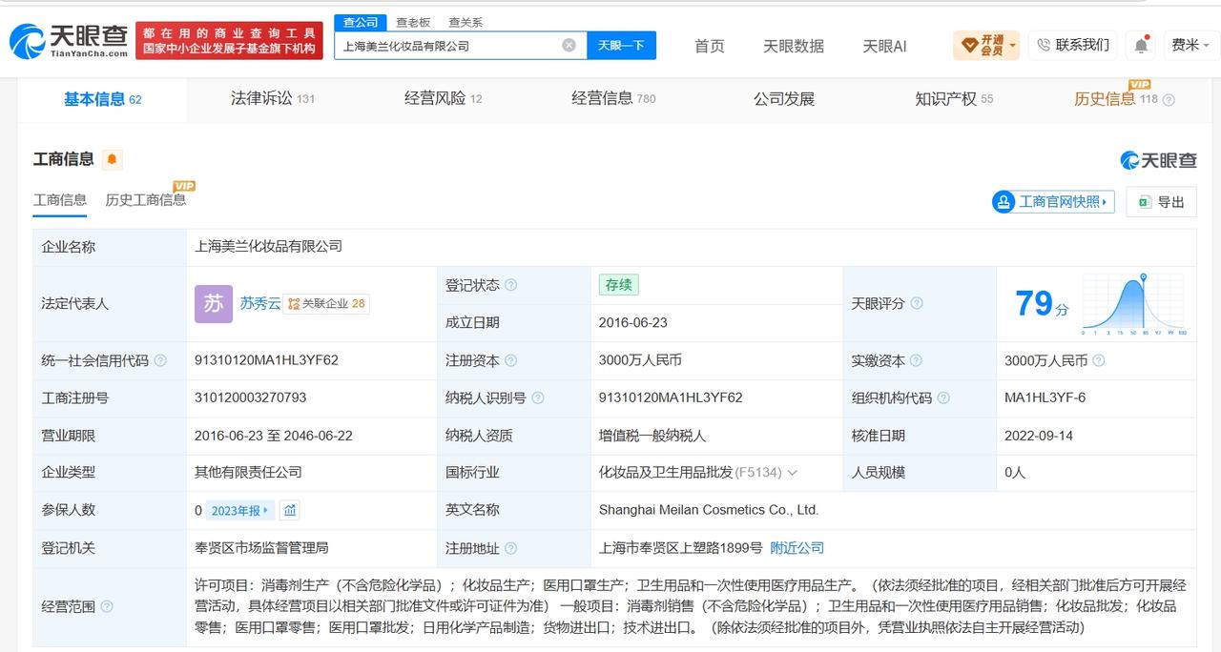
Task: Open the notification bell in the header
Action: pos(1141,45)
